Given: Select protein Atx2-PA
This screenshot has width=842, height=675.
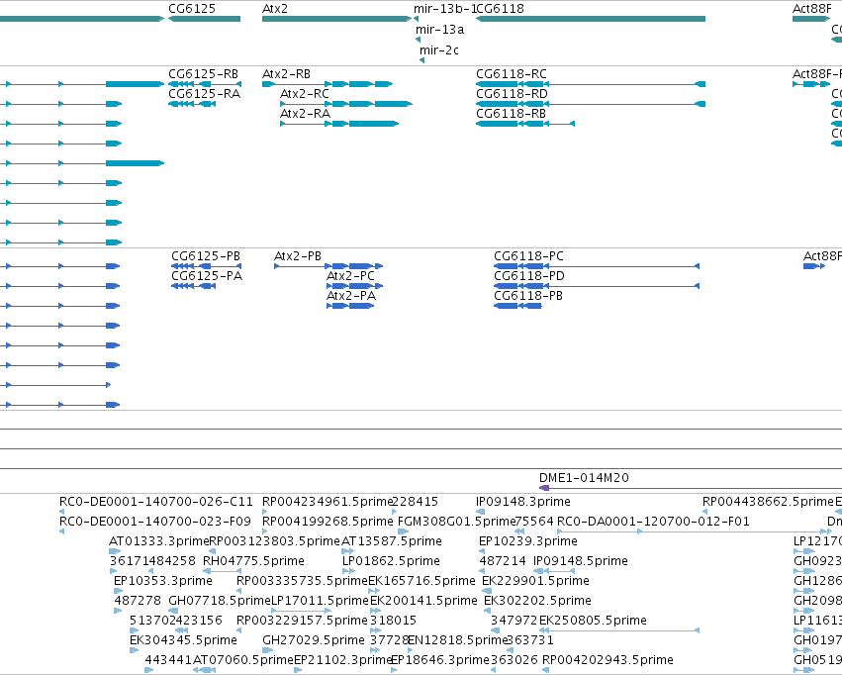Looking at the screenshot, I should [x=350, y=306].
